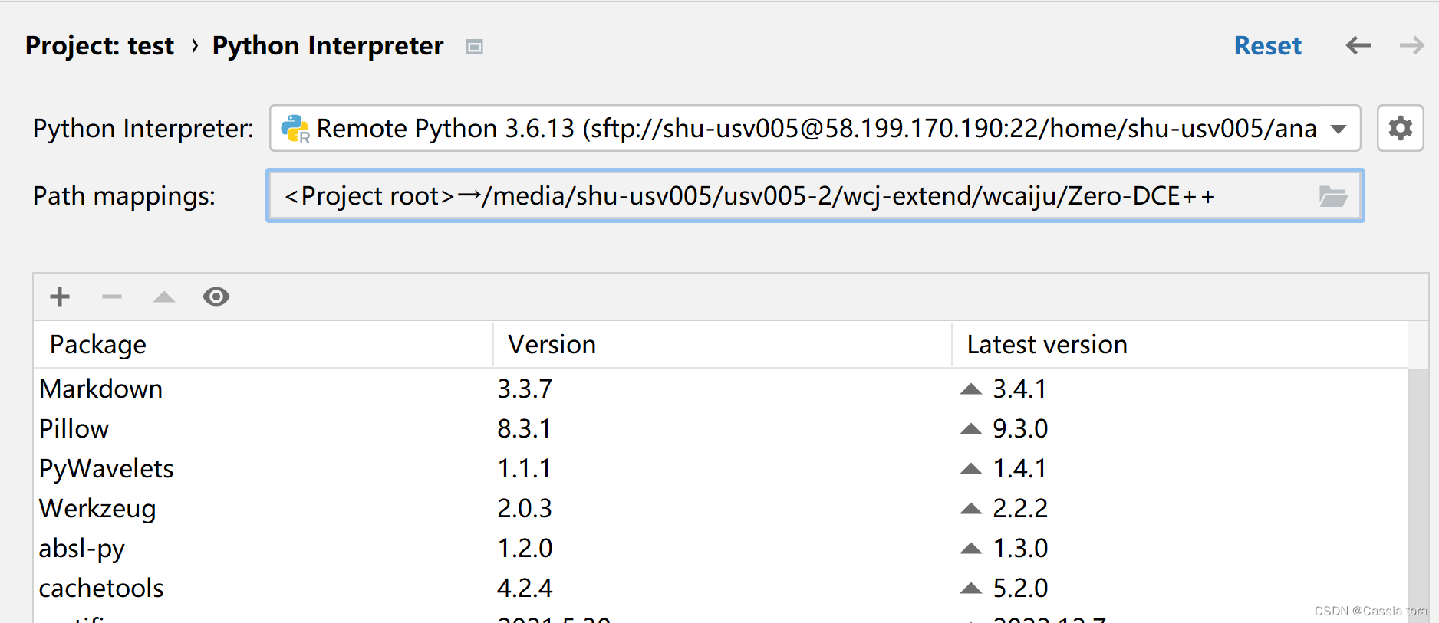Expand the Python Interpreter dropdown arrow

coord(1339,129)
